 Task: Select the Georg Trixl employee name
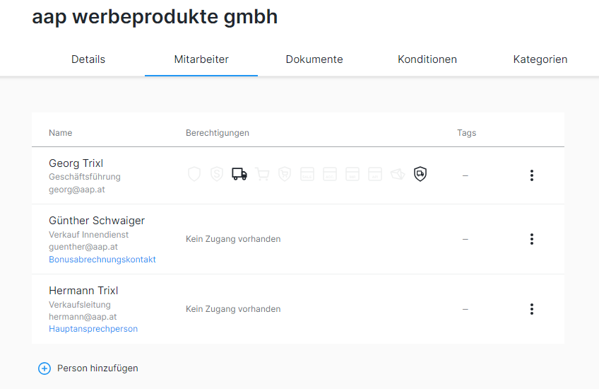tap(76, 163)
